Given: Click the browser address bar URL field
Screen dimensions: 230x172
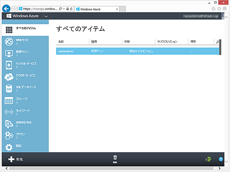Looking at the screenshot, I should 38,8.
